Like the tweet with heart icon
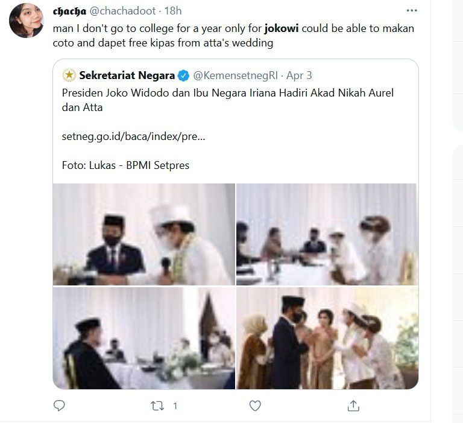The height and width of the screenshot is (423, 463). pos(255,406)
